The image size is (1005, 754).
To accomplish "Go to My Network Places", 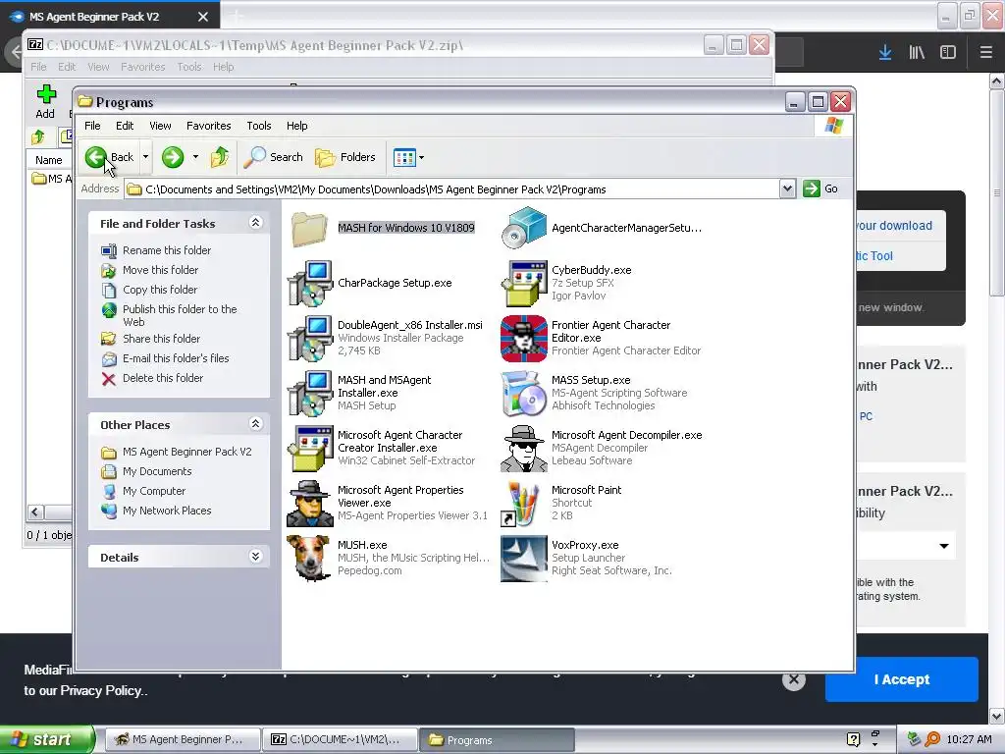I will coord(167,511).
